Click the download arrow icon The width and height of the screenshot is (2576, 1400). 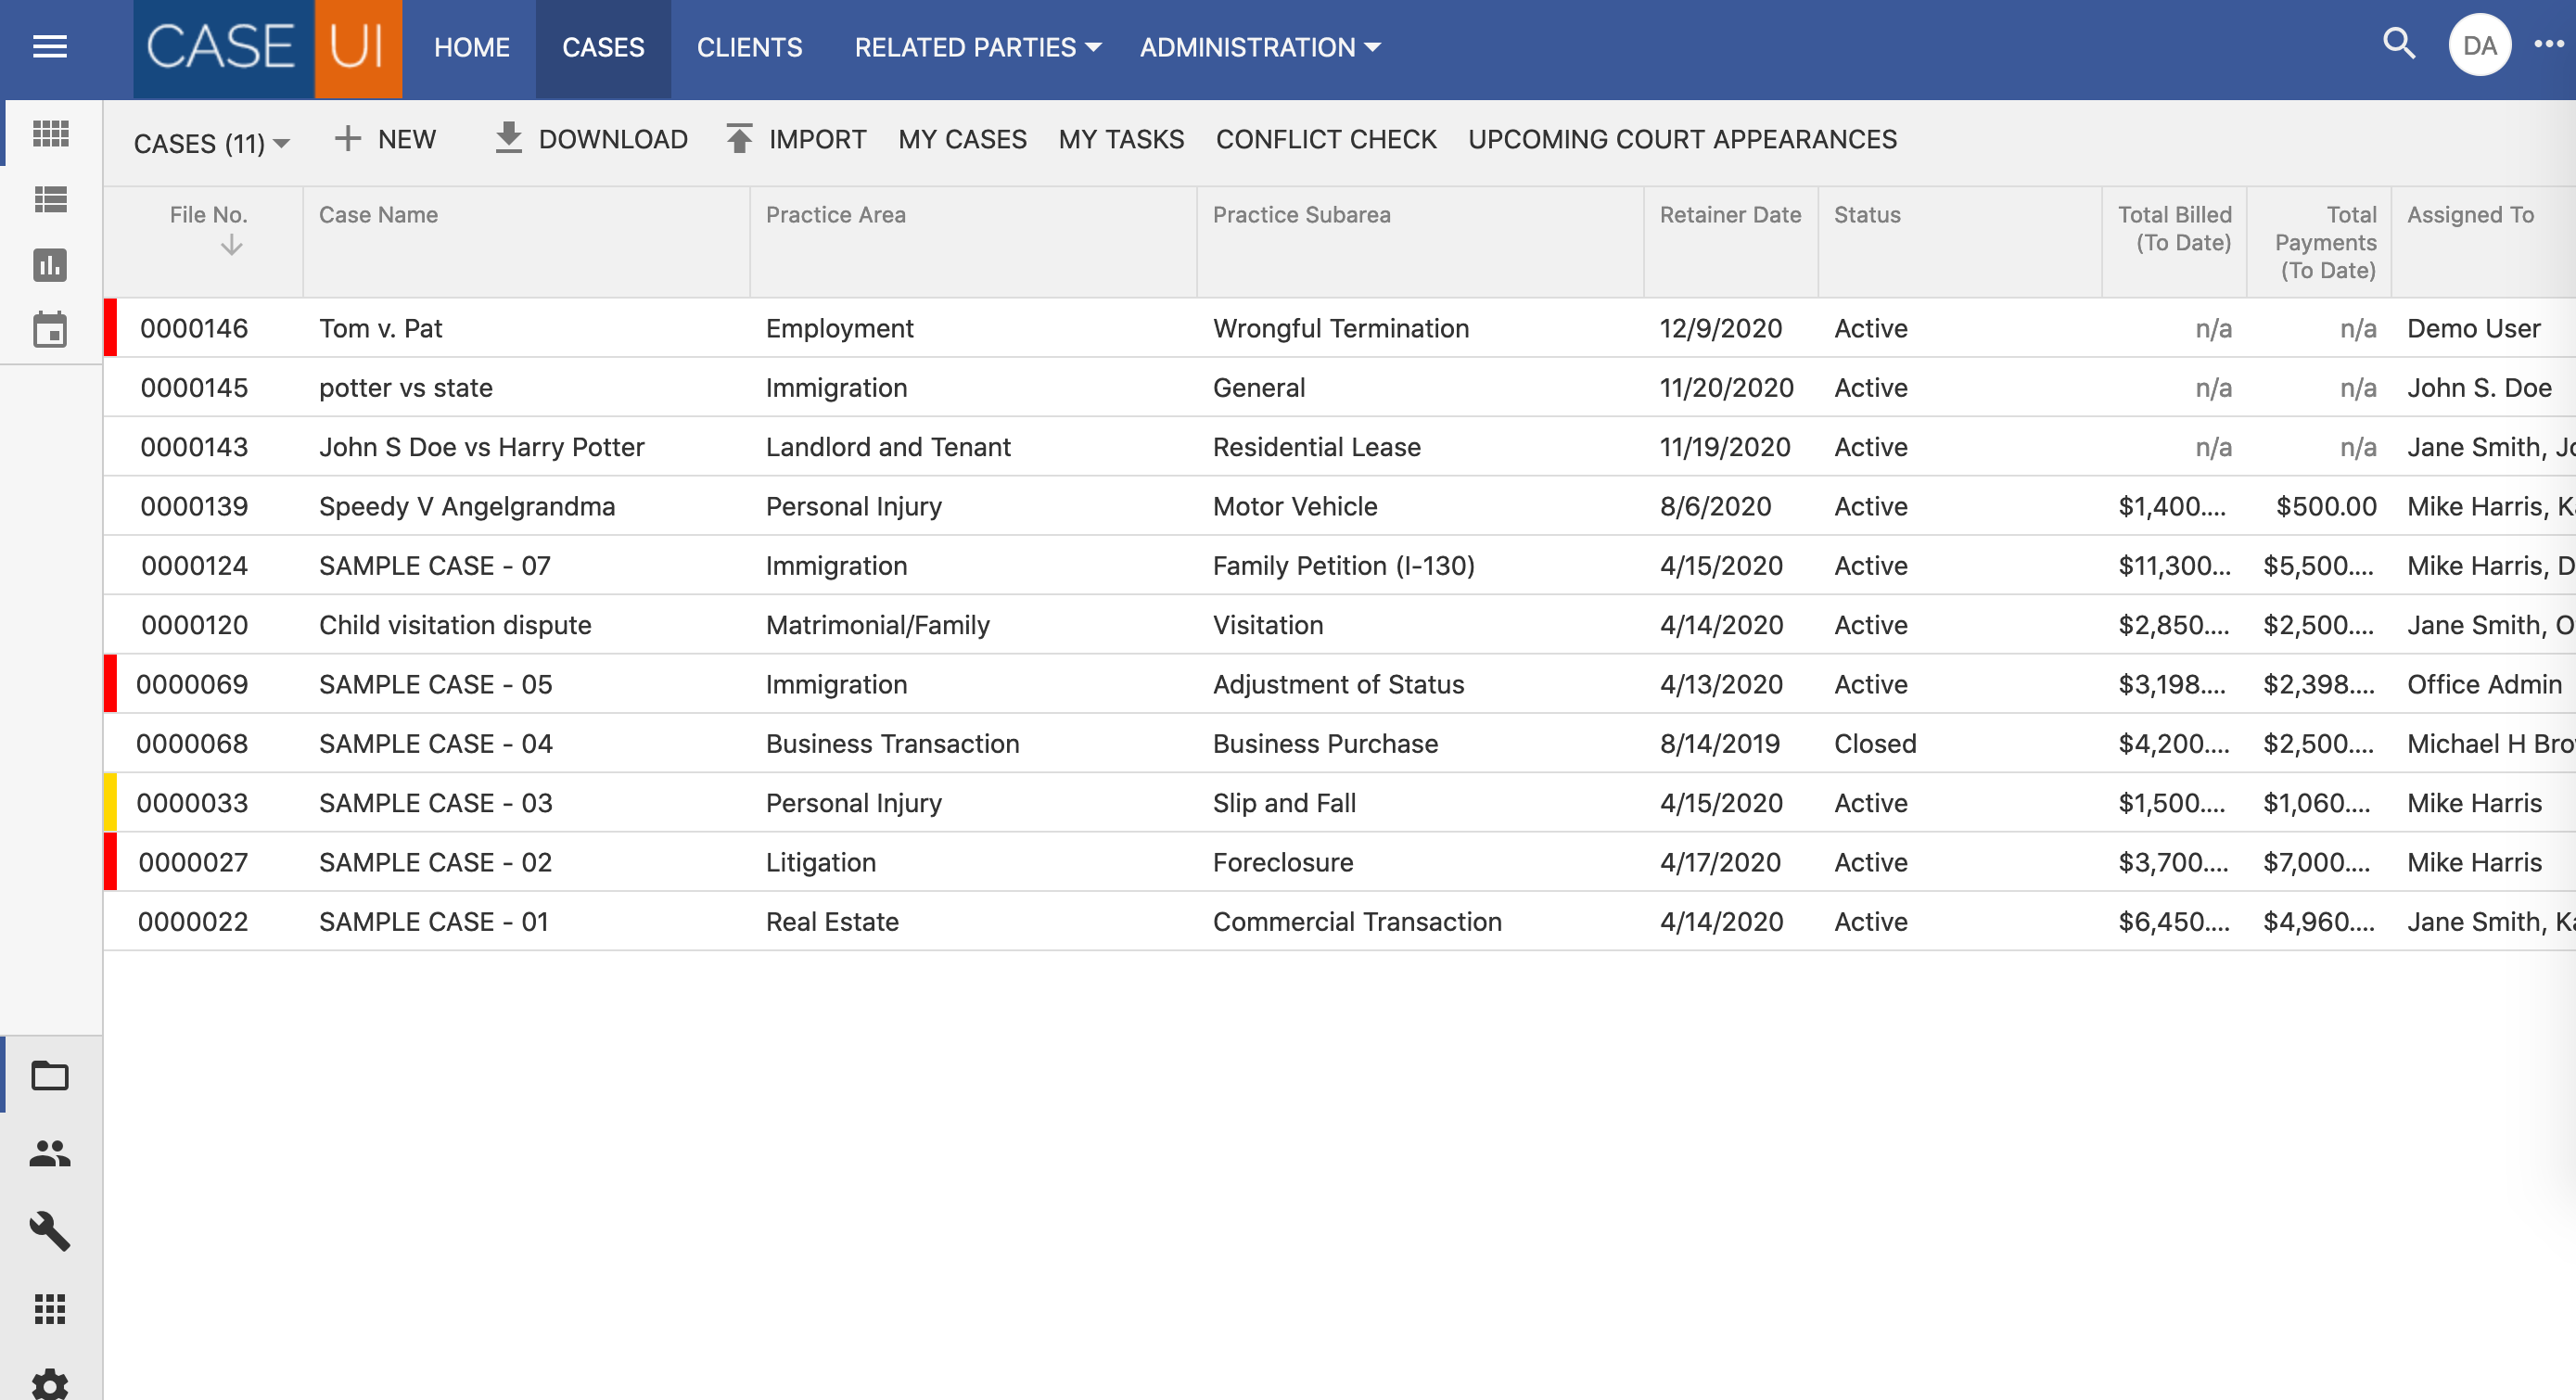pyautogui.click(x=509, y=138)
